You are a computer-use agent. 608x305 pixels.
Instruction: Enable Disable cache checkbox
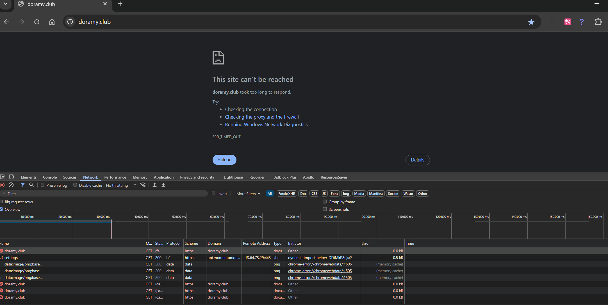click(75, 185)
